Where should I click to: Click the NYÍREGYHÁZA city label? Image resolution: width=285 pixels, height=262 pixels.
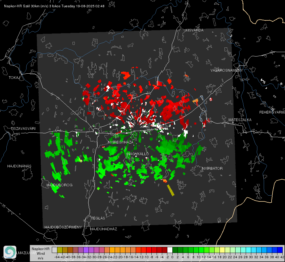(121, 142)
